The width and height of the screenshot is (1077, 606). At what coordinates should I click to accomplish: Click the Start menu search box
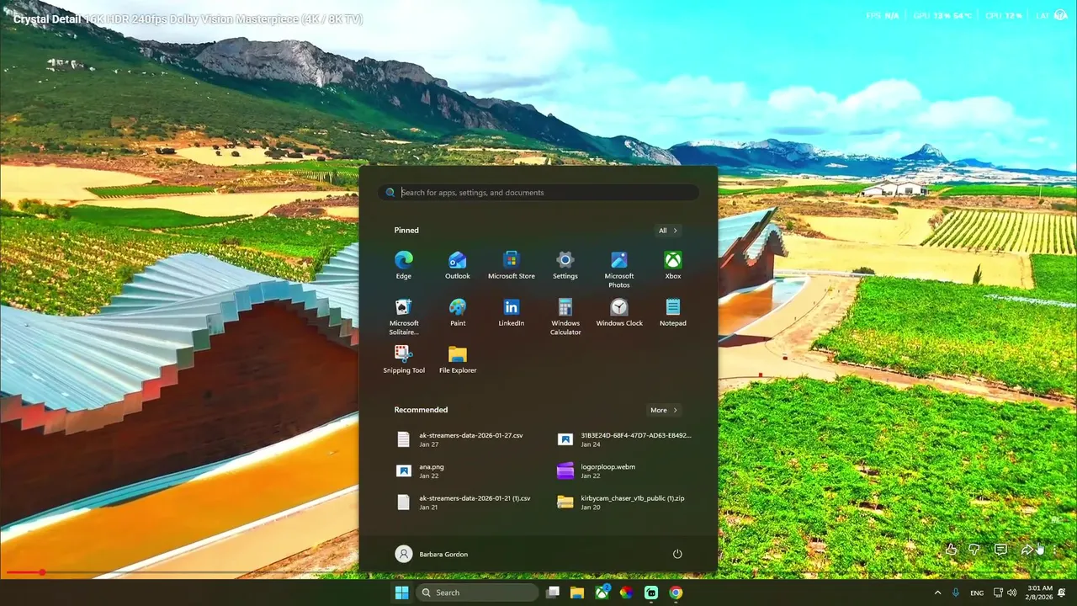pyautogui.click(x=538, y=193)
